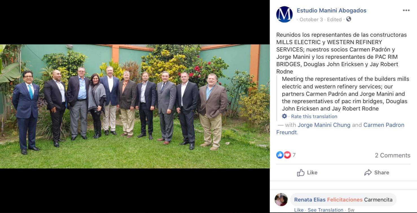Like Renata Elias's comment
Viewport: 417px width, 213px height.
(x=299, y=210)
